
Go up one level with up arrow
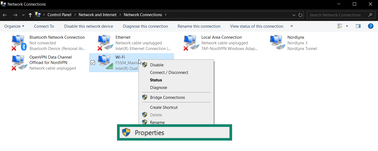30,15
